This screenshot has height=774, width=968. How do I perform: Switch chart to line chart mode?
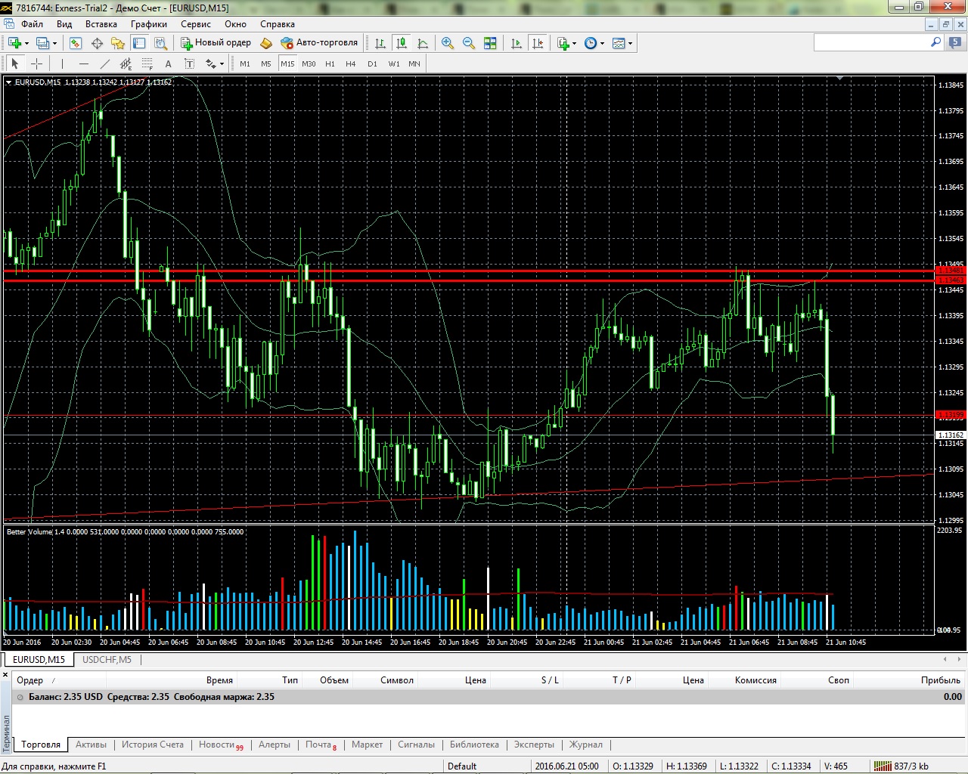(423, 43)
